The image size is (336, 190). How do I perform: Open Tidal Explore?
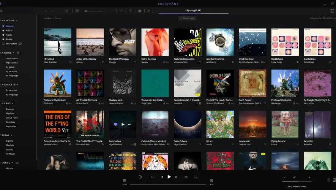coord(9,141)
